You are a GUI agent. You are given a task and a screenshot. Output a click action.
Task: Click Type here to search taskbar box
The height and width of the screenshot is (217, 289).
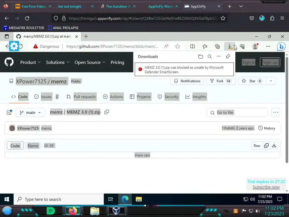[x=59, y=199]
